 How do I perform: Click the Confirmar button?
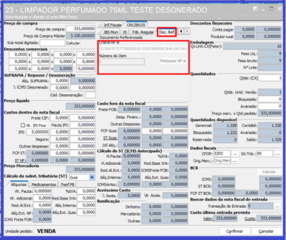point(235,231)
